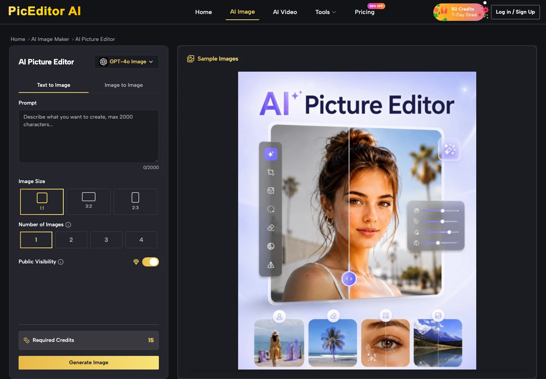Click the Generate Image button
Viewport: 546px width, 379px height.
point(89,363)
